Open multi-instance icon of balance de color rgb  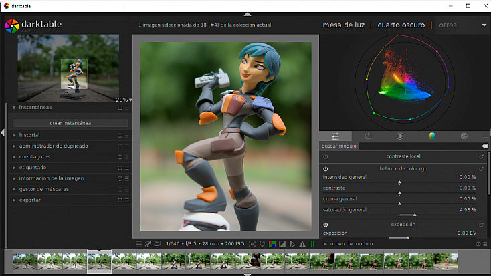click(x=481, y=169)
